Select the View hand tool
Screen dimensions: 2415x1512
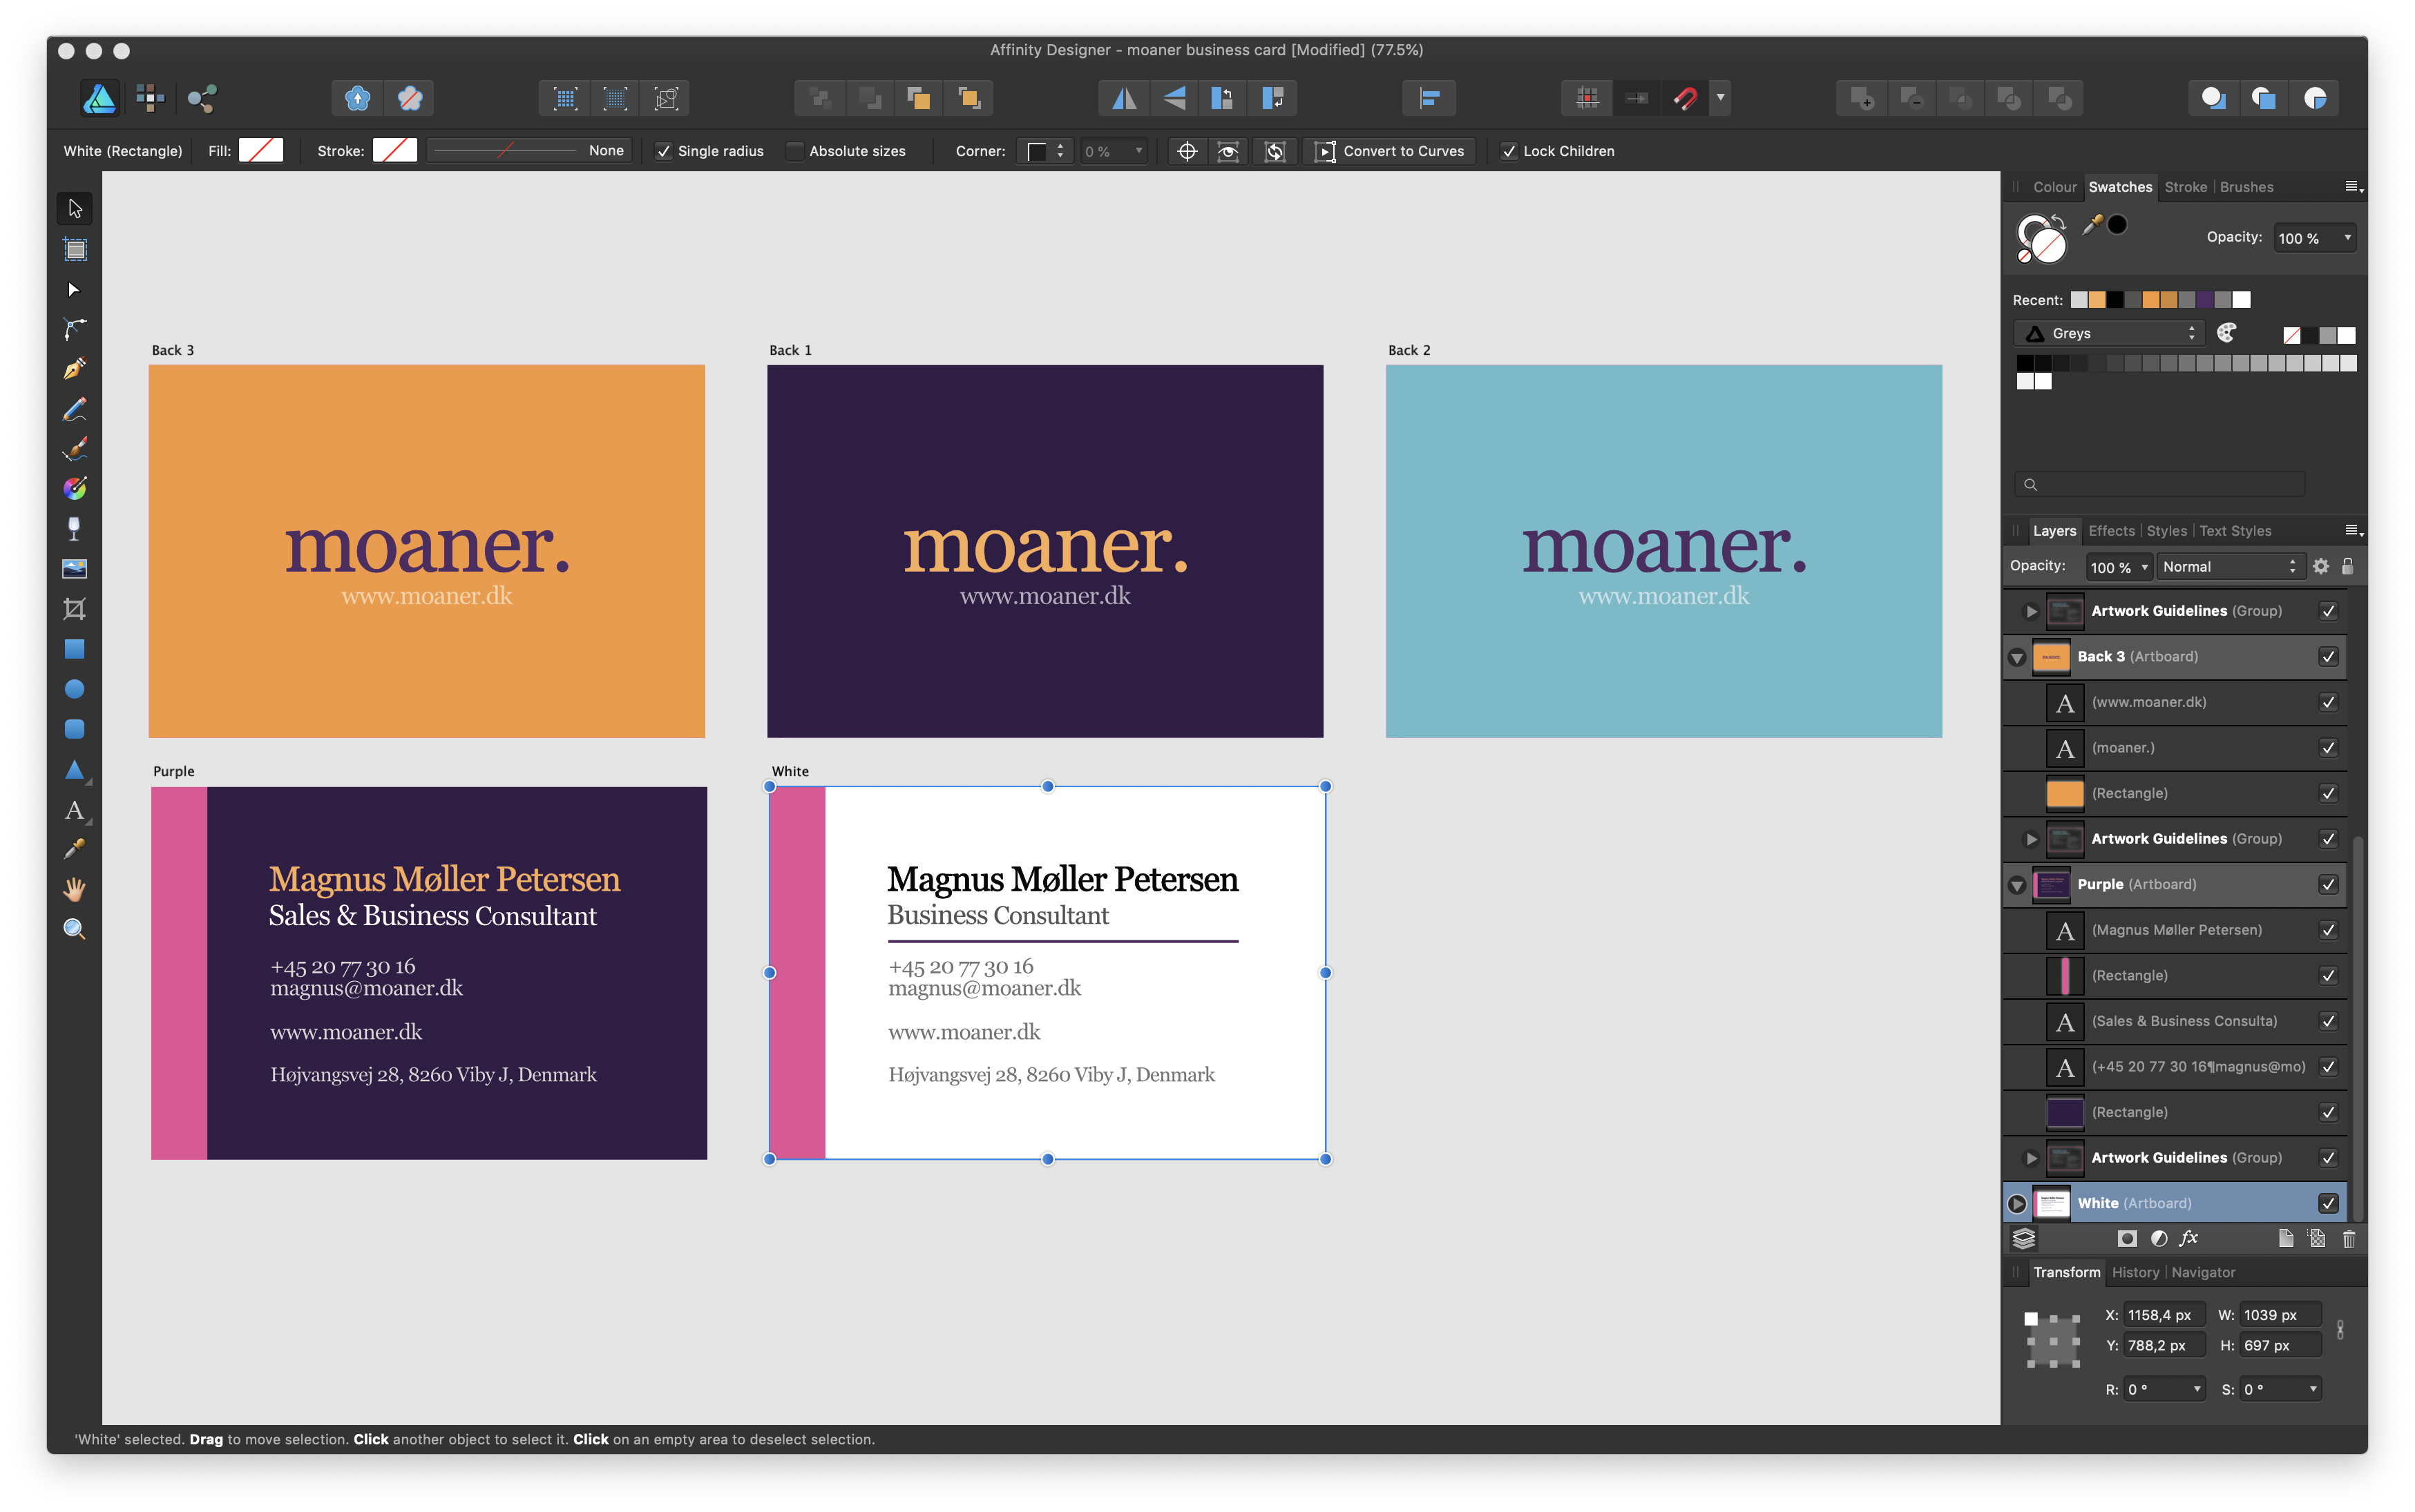click(x=74, y=889)
